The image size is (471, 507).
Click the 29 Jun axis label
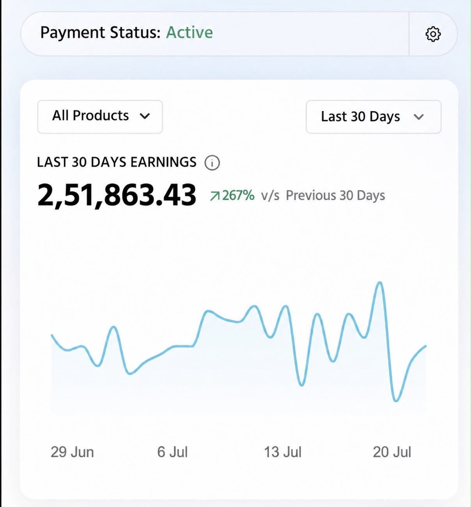[x=72, y=452]
